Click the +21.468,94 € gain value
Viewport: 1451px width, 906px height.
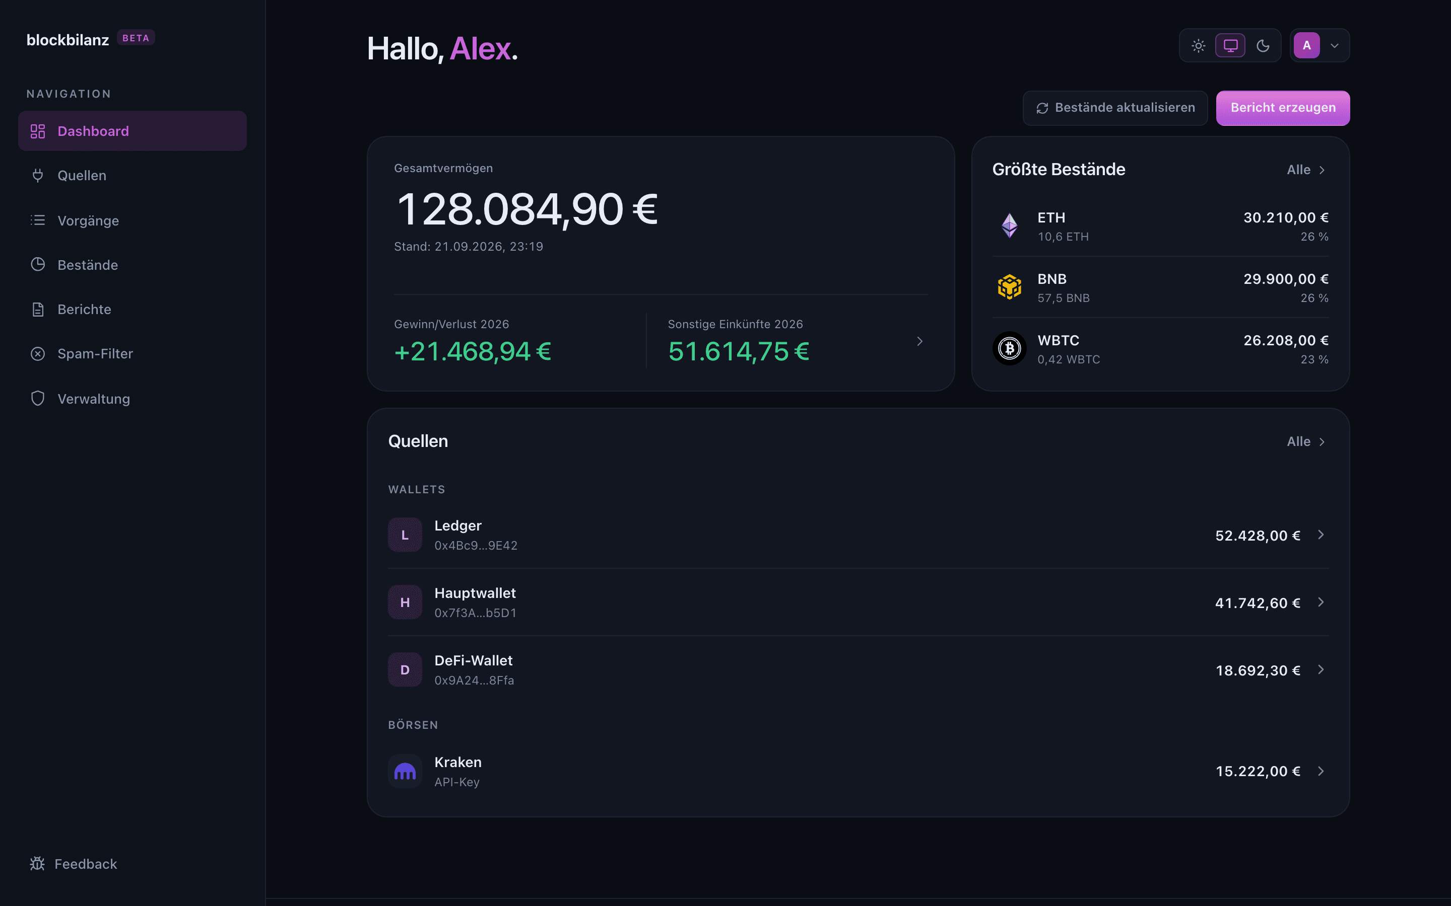pyautogui.click(x=473, y=351)
